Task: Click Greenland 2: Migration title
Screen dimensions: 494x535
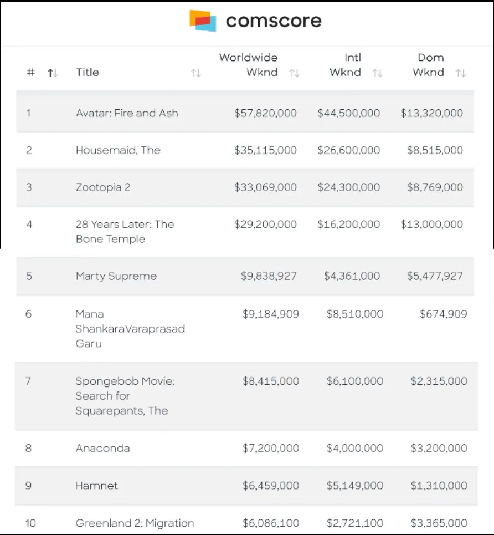Action: [135, 523]
